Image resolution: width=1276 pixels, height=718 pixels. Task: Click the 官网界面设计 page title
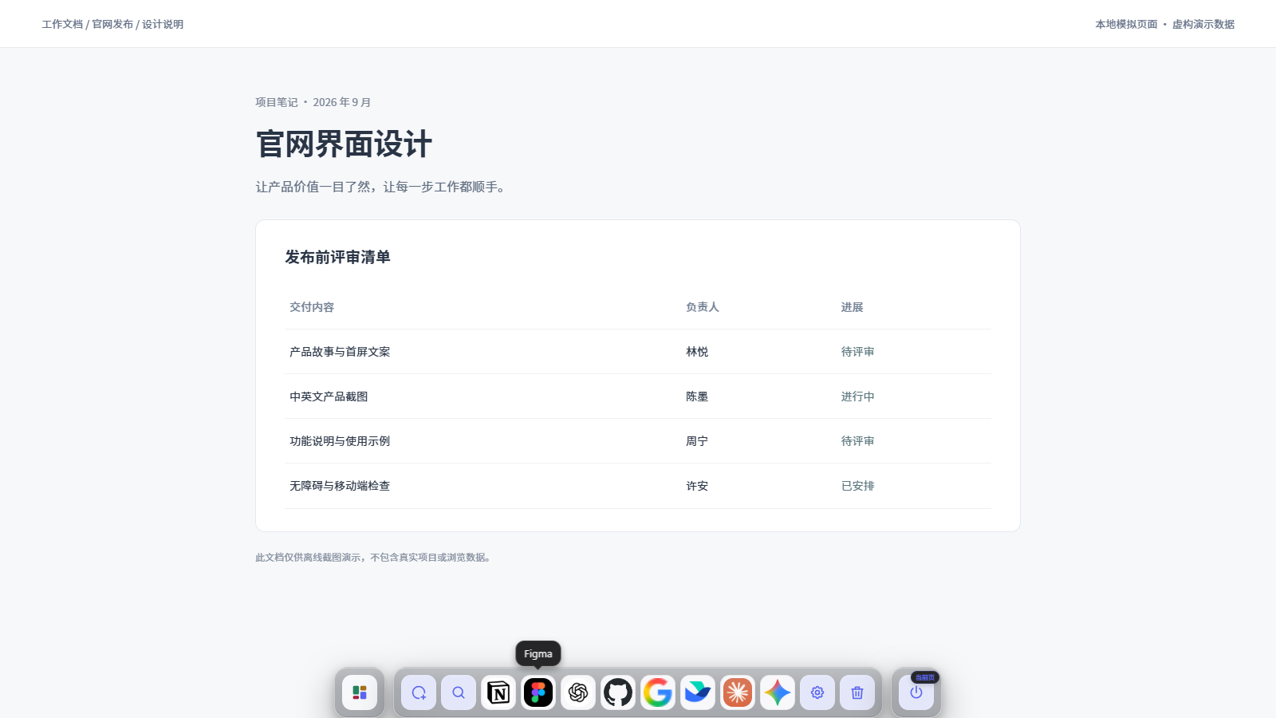tap(344, 144)
